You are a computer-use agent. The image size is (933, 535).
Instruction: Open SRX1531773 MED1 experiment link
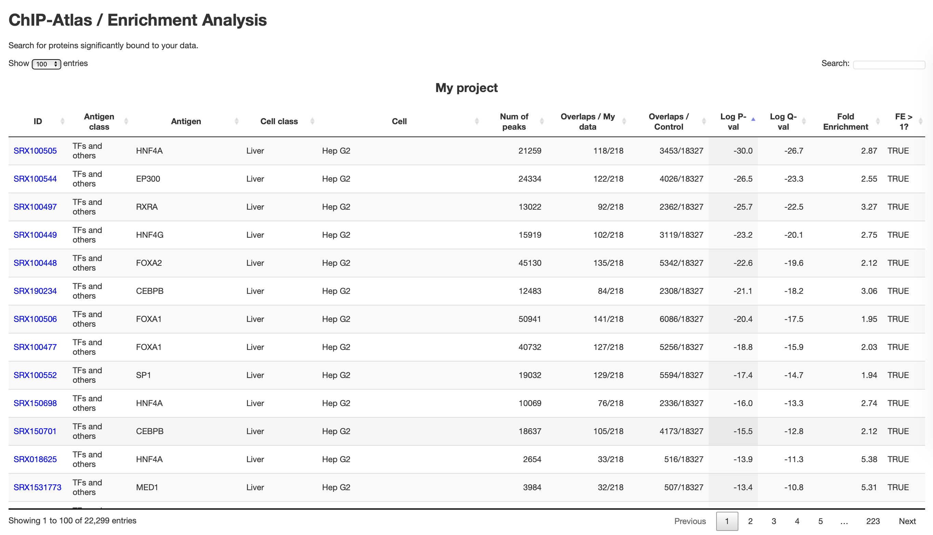[38, 487]
